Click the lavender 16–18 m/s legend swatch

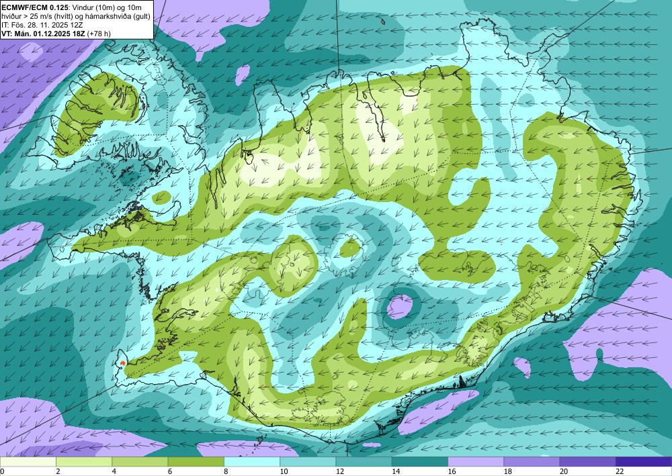tap(476, 461)
